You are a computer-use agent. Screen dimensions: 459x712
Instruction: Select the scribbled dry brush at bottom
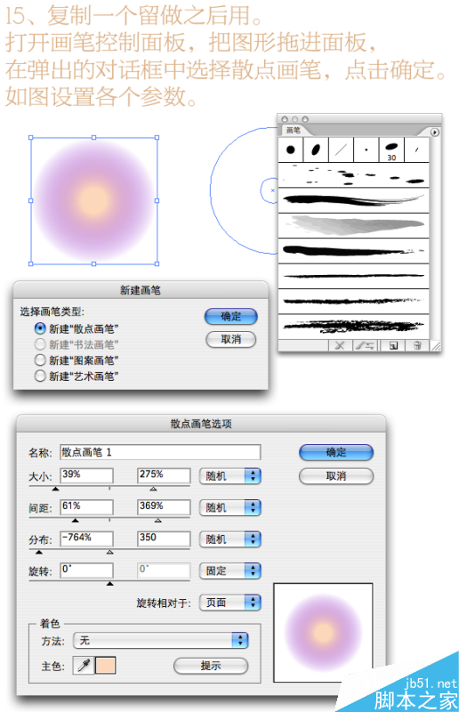click(354, 326)
